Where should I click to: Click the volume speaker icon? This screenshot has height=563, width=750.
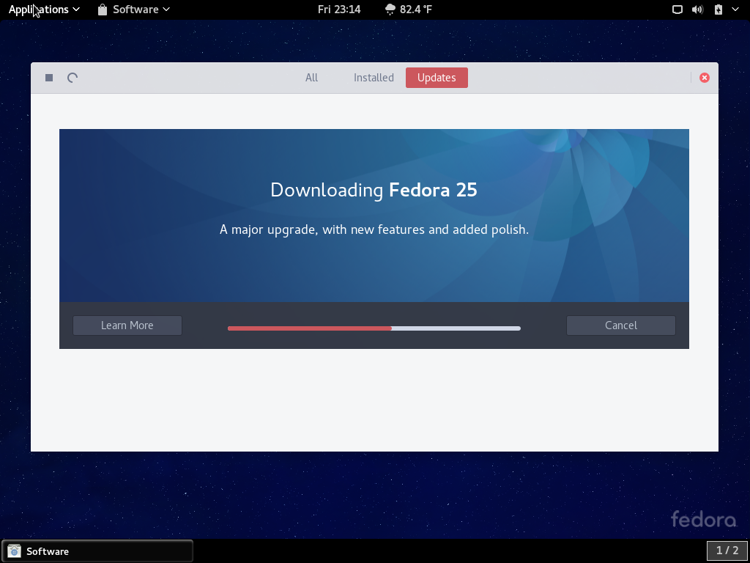coord(697,10)
